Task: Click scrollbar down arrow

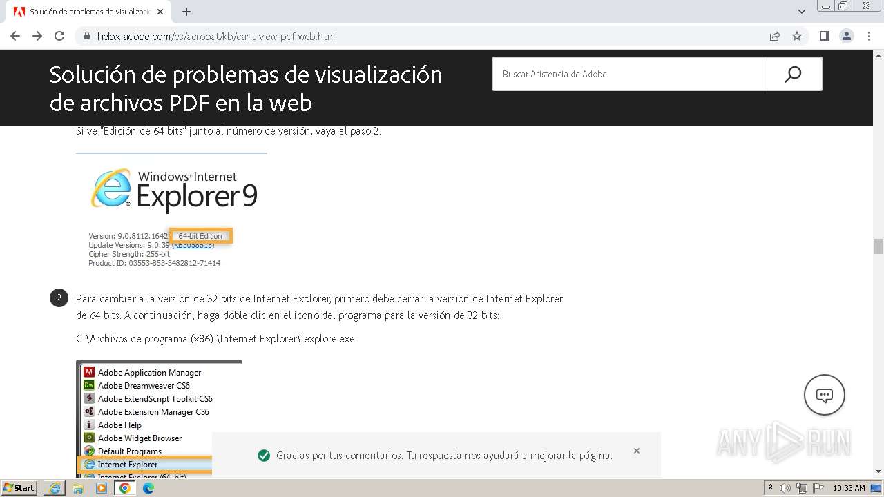Action: (878, 471)
